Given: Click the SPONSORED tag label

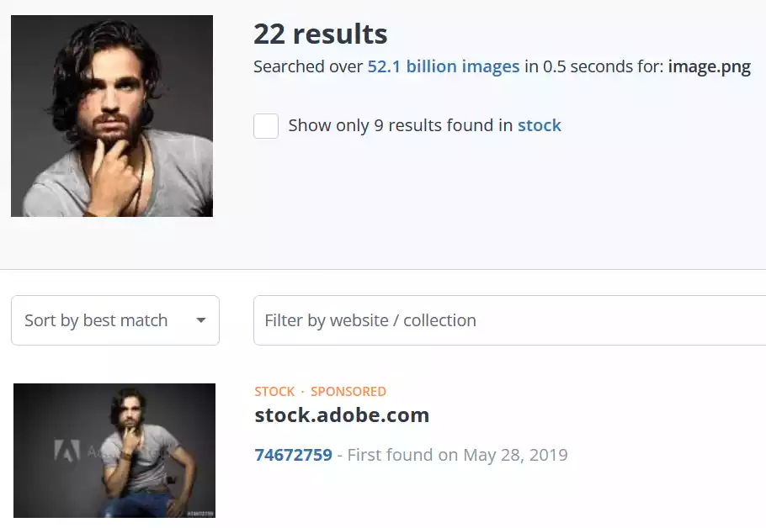Looking at the screenshot, I should click(x=348, y=392).
